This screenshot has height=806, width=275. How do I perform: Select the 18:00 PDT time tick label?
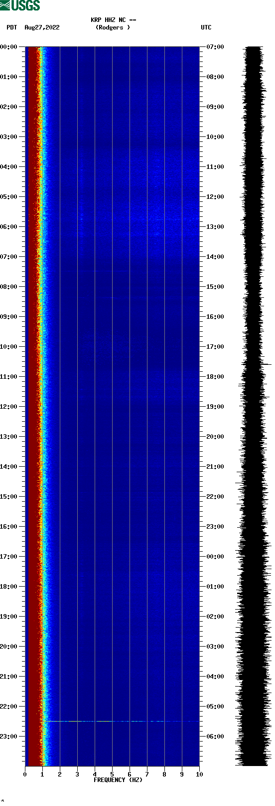8,587
